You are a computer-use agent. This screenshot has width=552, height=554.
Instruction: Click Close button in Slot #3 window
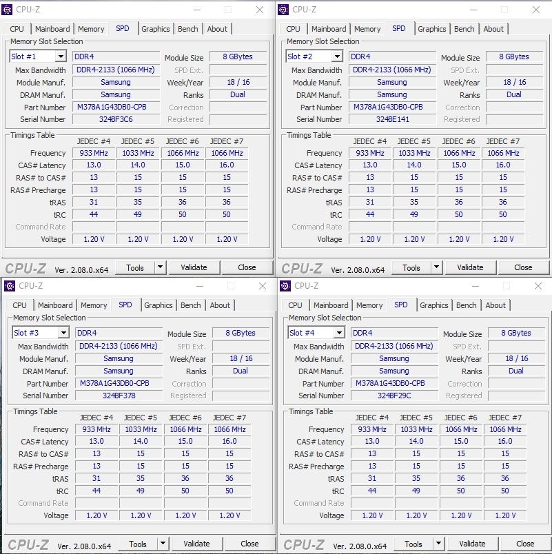tap(249, 544)
